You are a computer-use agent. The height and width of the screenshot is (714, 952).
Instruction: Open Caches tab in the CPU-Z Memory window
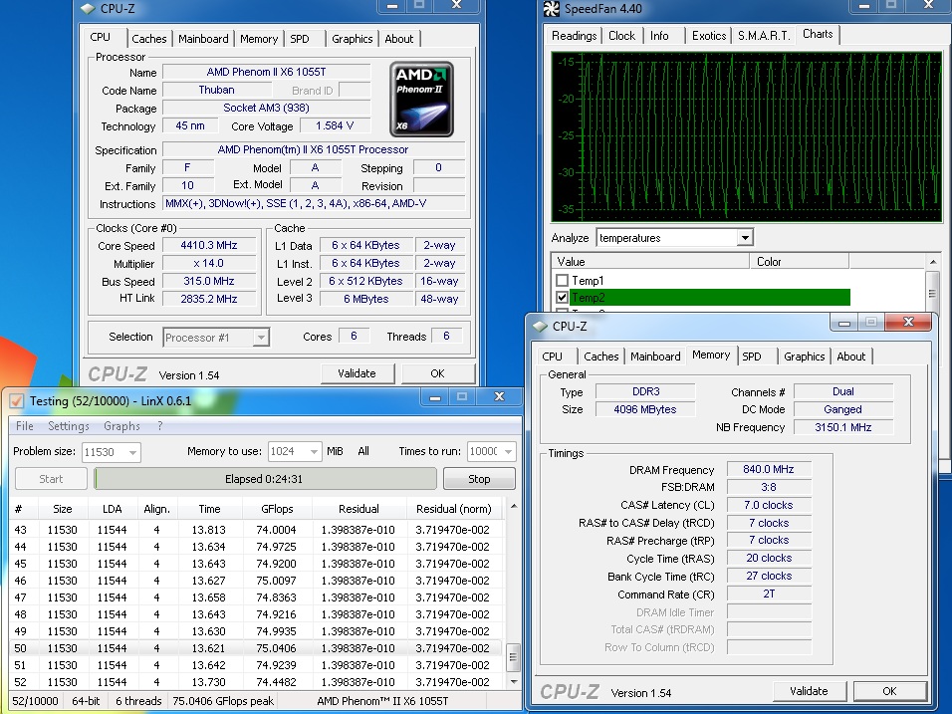pyautogui.click(x=601, y=357)
